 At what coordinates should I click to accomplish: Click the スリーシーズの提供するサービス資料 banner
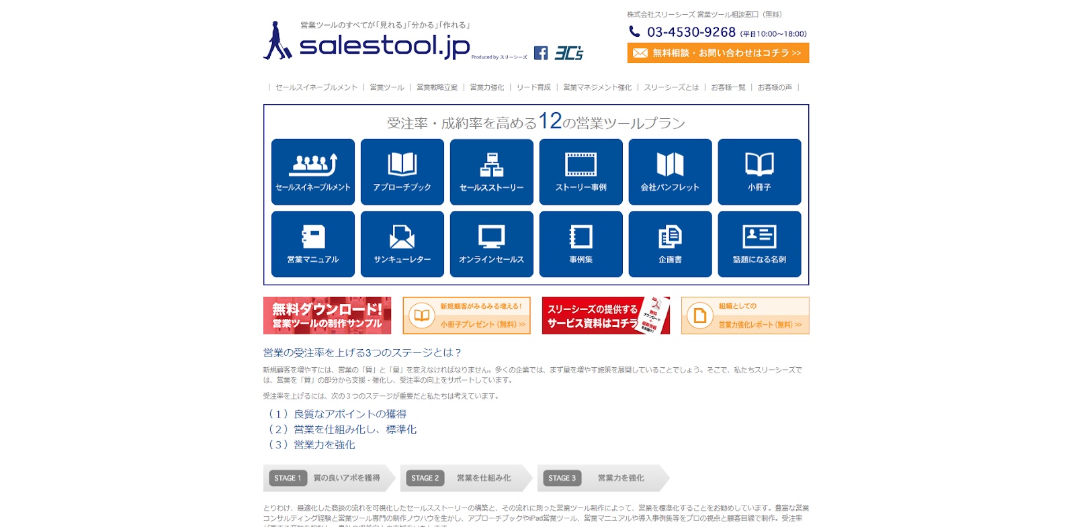pyautogui.click(x=606, y=316)
